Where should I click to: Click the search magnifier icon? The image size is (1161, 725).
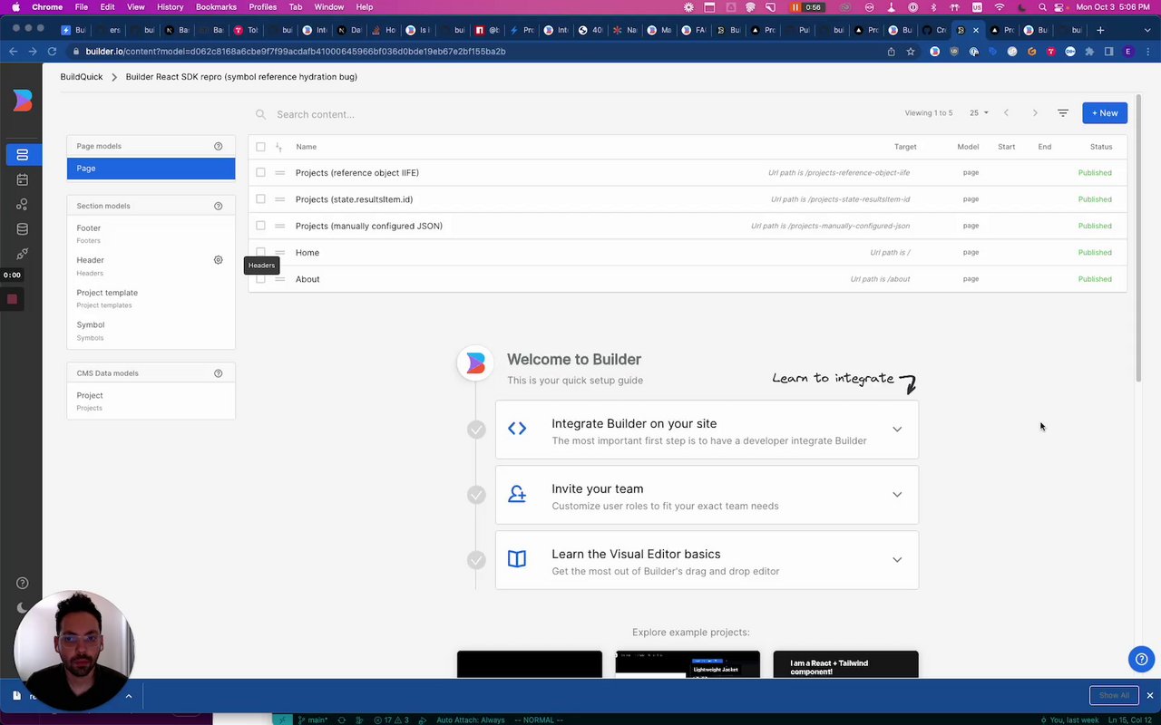click(261, 114)
